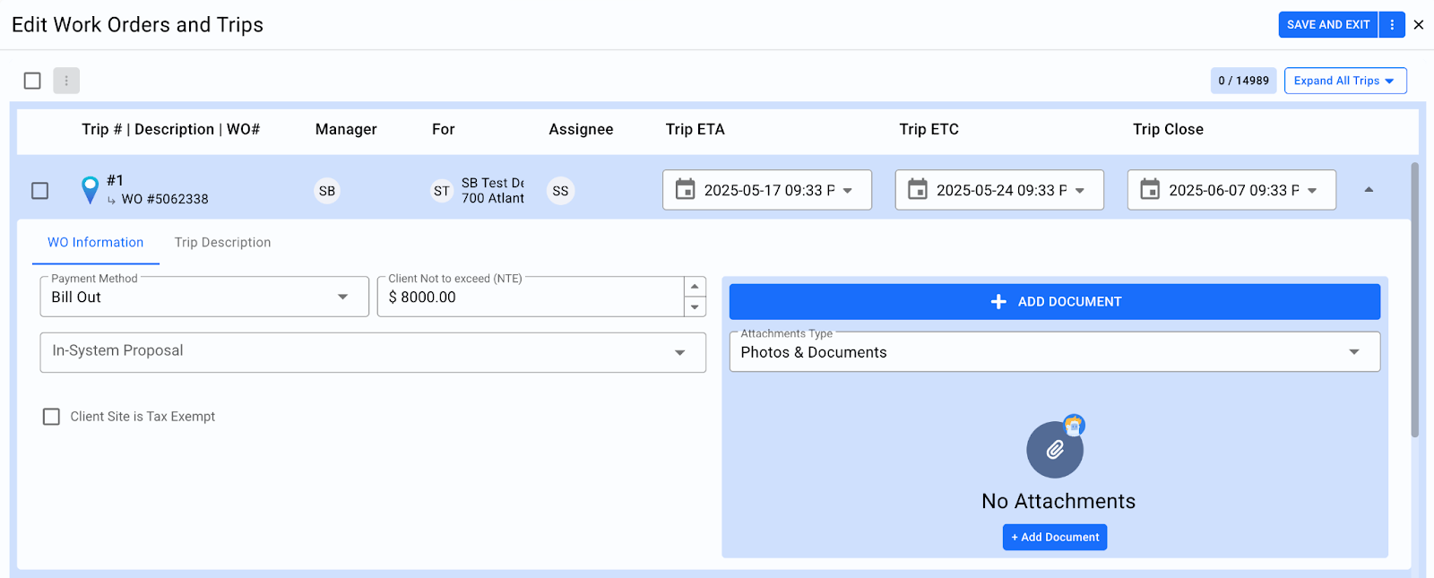Click the SAVE AND EXIT button
This screenshot has width=1434, height=578.
pos(1328,25)
